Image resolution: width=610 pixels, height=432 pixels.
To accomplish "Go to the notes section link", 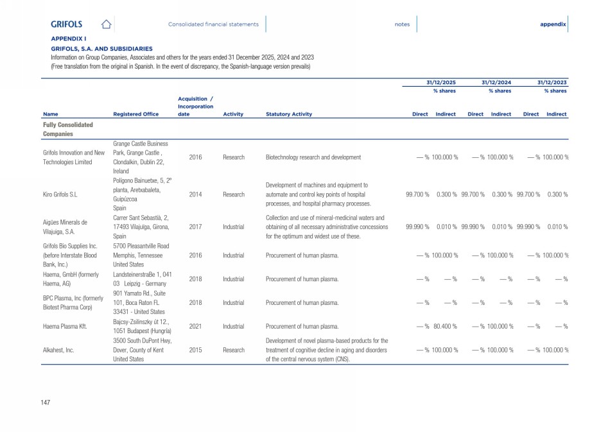I will [x=402, y=24].
